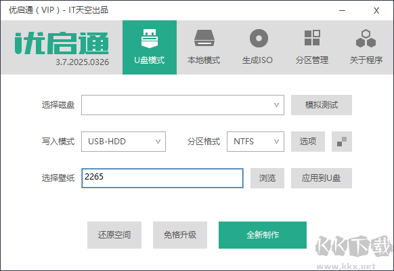The image size is (394, 271).
Task: Click the two-squares icon beside 选项
Action: 342,142
